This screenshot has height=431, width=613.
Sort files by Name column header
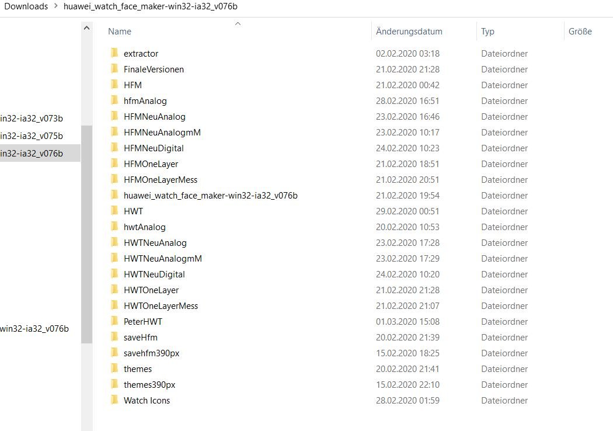(120, 32)
